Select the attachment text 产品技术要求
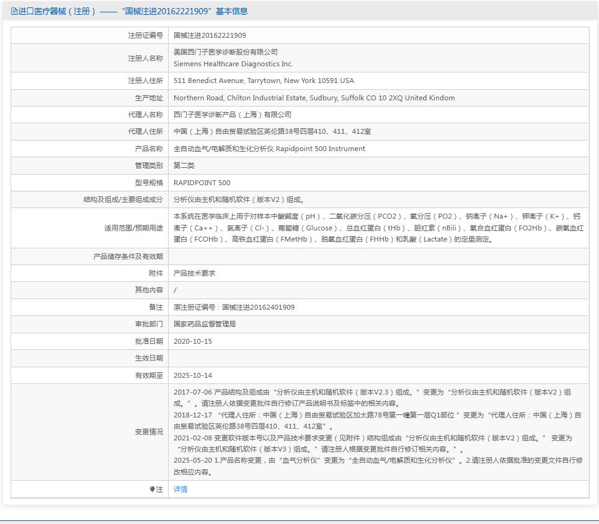This screenshot has width=599, height=524. click(x=194, y=273)
